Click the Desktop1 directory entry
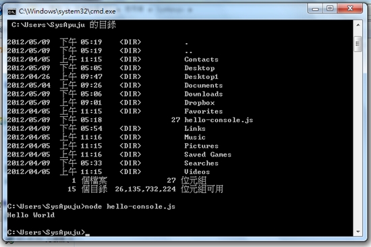 point(202,77)
